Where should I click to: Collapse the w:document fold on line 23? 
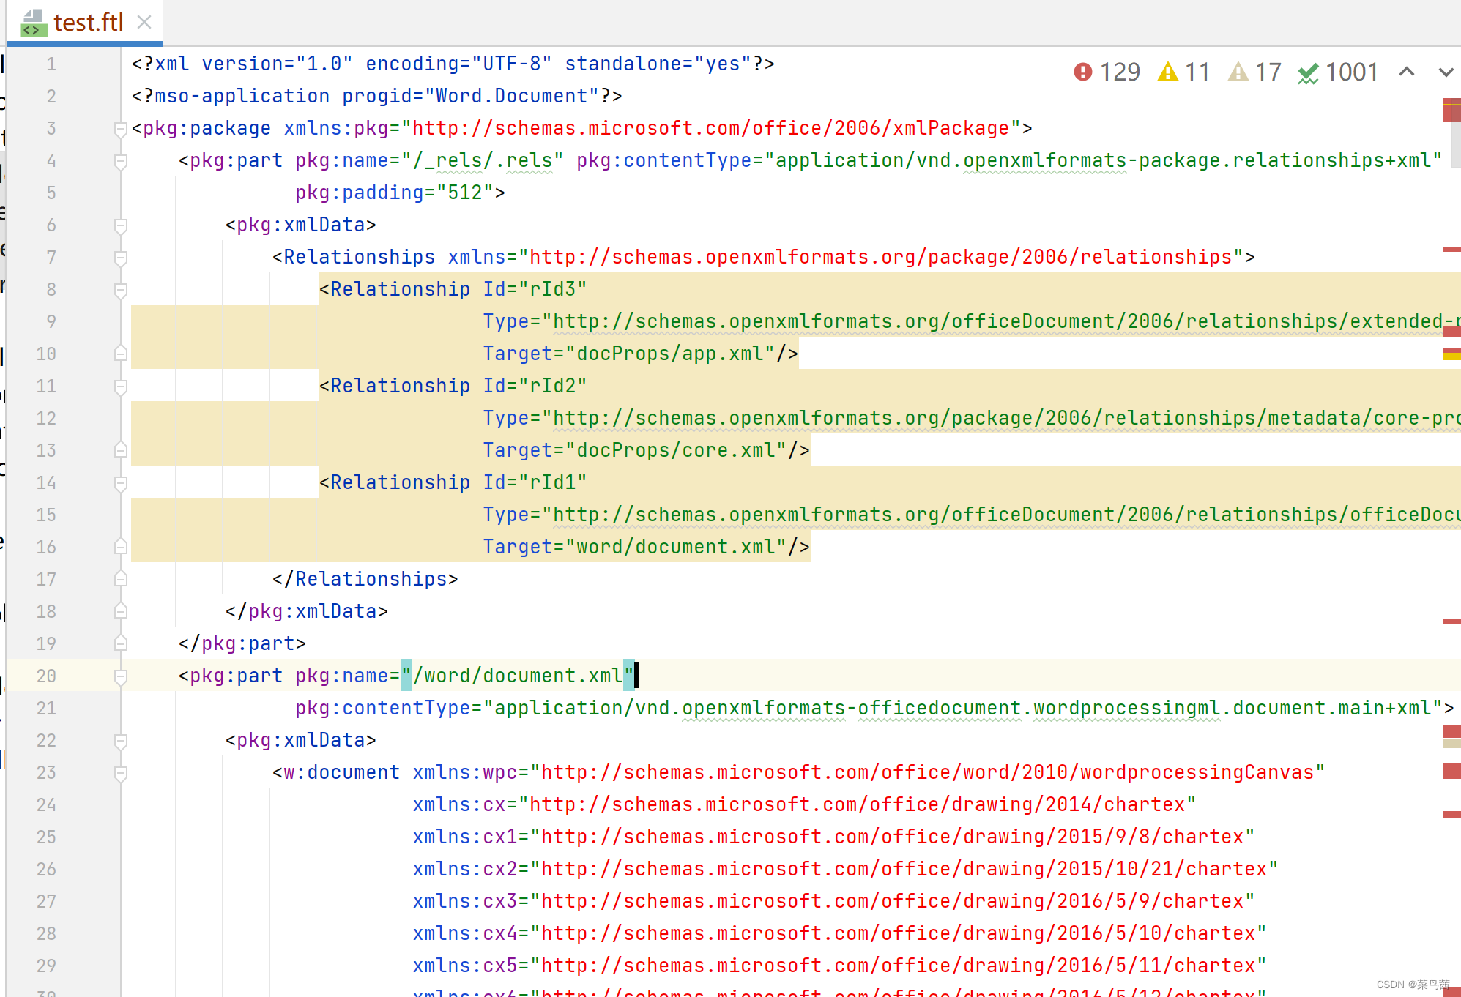click(121, 774)
